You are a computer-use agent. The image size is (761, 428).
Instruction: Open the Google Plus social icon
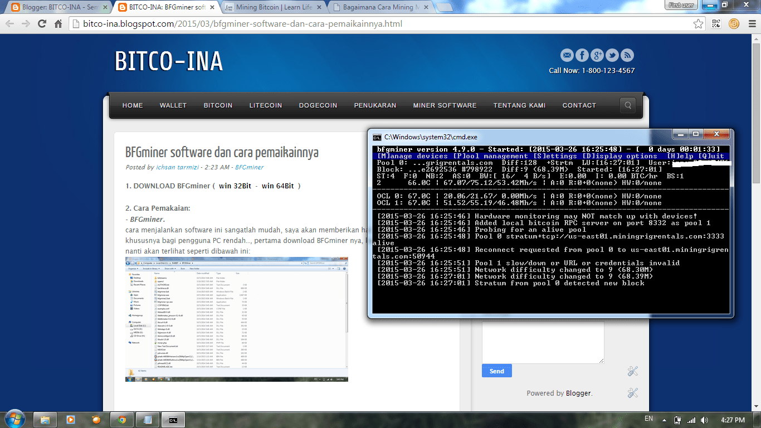point(597,55)
